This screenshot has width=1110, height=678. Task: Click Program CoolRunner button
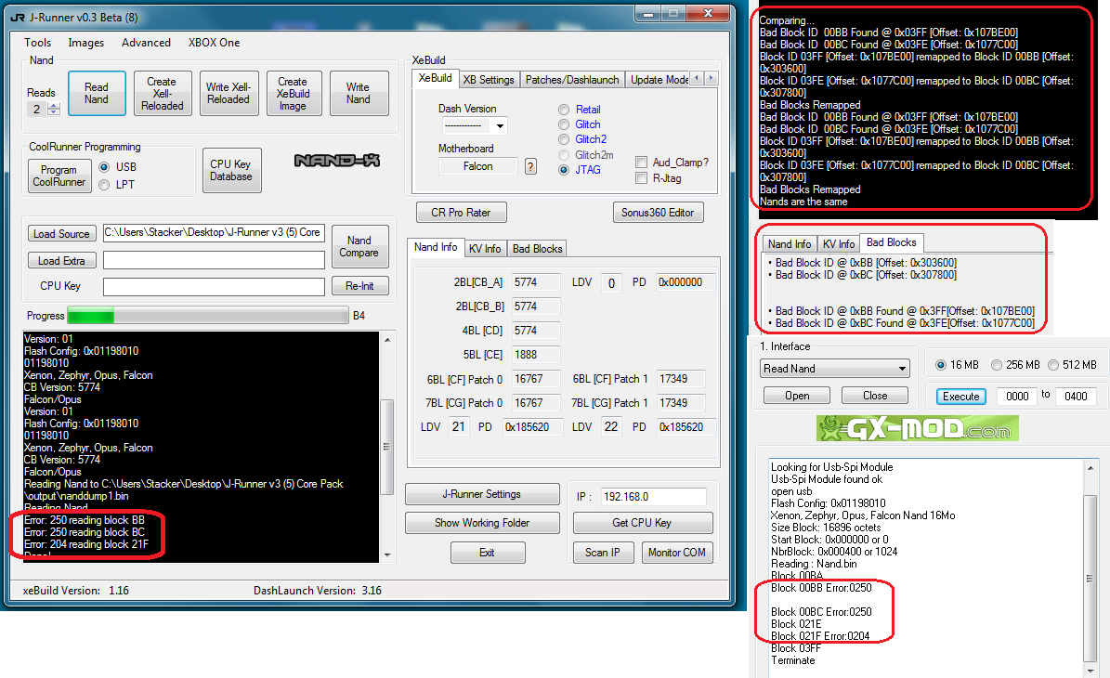(x=59, y=176)
